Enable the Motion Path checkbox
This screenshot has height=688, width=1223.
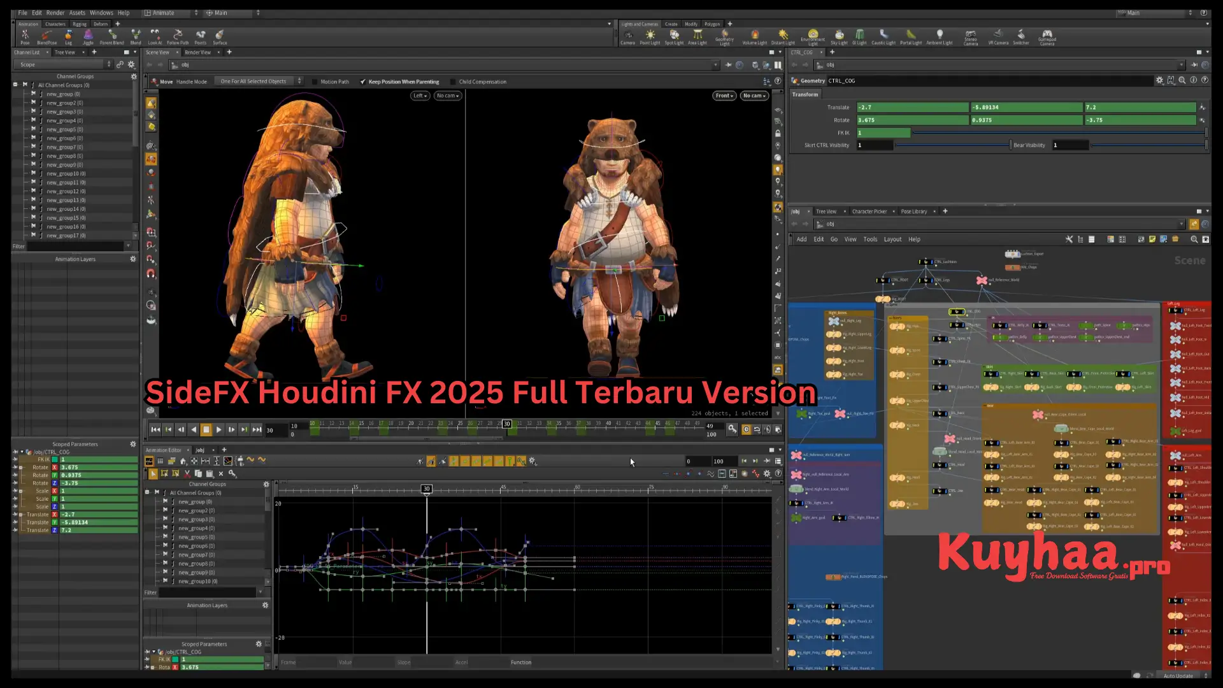(x=315, y=82)
